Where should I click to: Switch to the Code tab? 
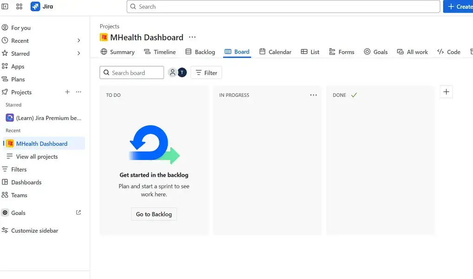449,52
